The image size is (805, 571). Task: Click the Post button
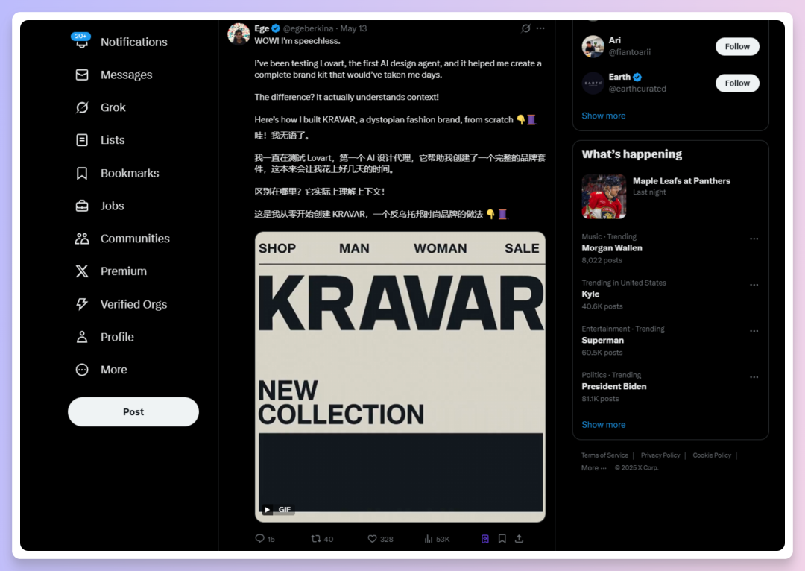pyautogui.click(x=133, y=411)
